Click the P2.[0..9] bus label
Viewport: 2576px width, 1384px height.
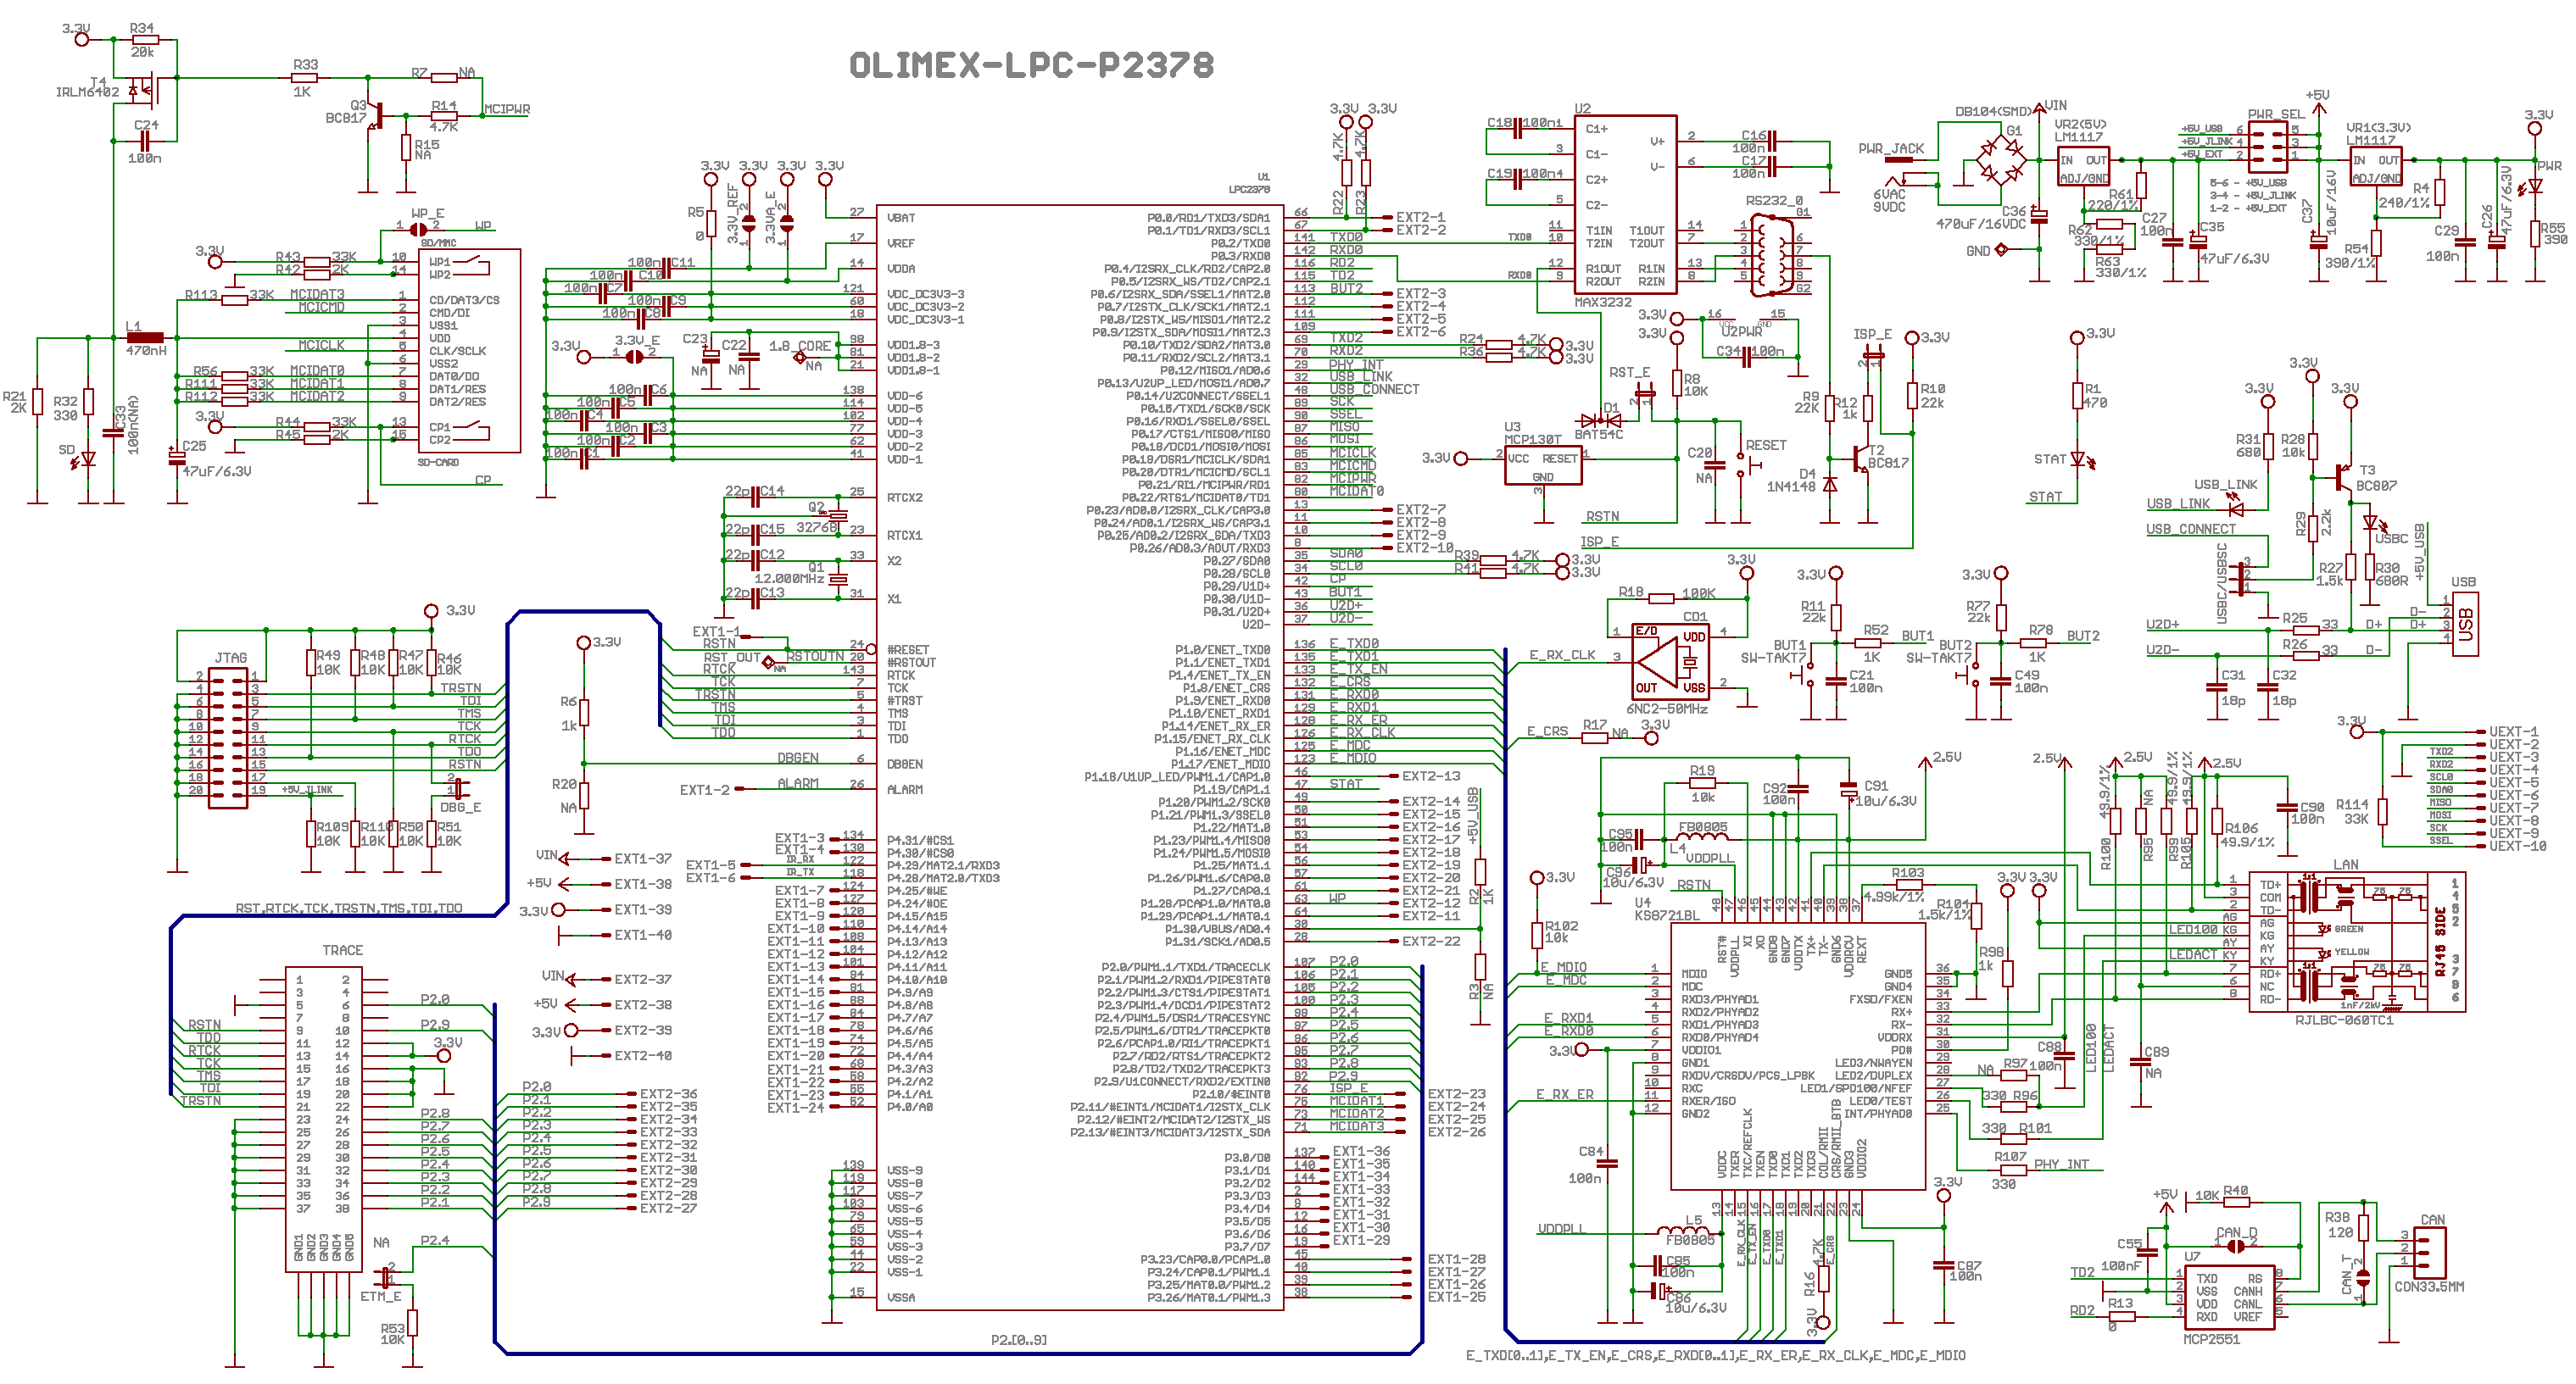point(1019,1340)
